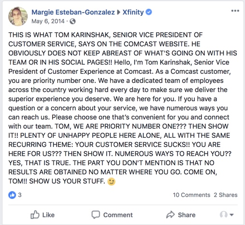Click the public globe privacy icon
Viewport: 245px width, 225px height.
pyautogui.click(x=72, y=21)
